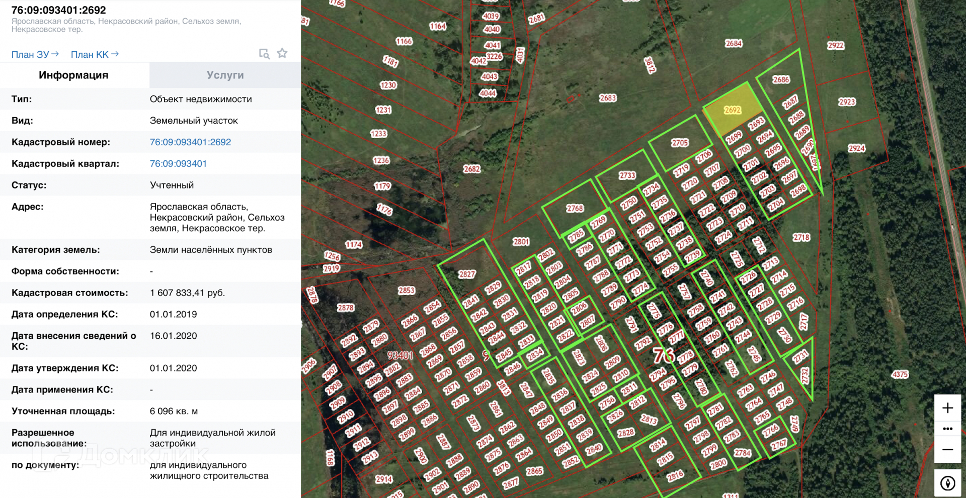Follow the cadastral number link 76:09:093401:2692
966x498 pixels.
click(x=190, y=142)
